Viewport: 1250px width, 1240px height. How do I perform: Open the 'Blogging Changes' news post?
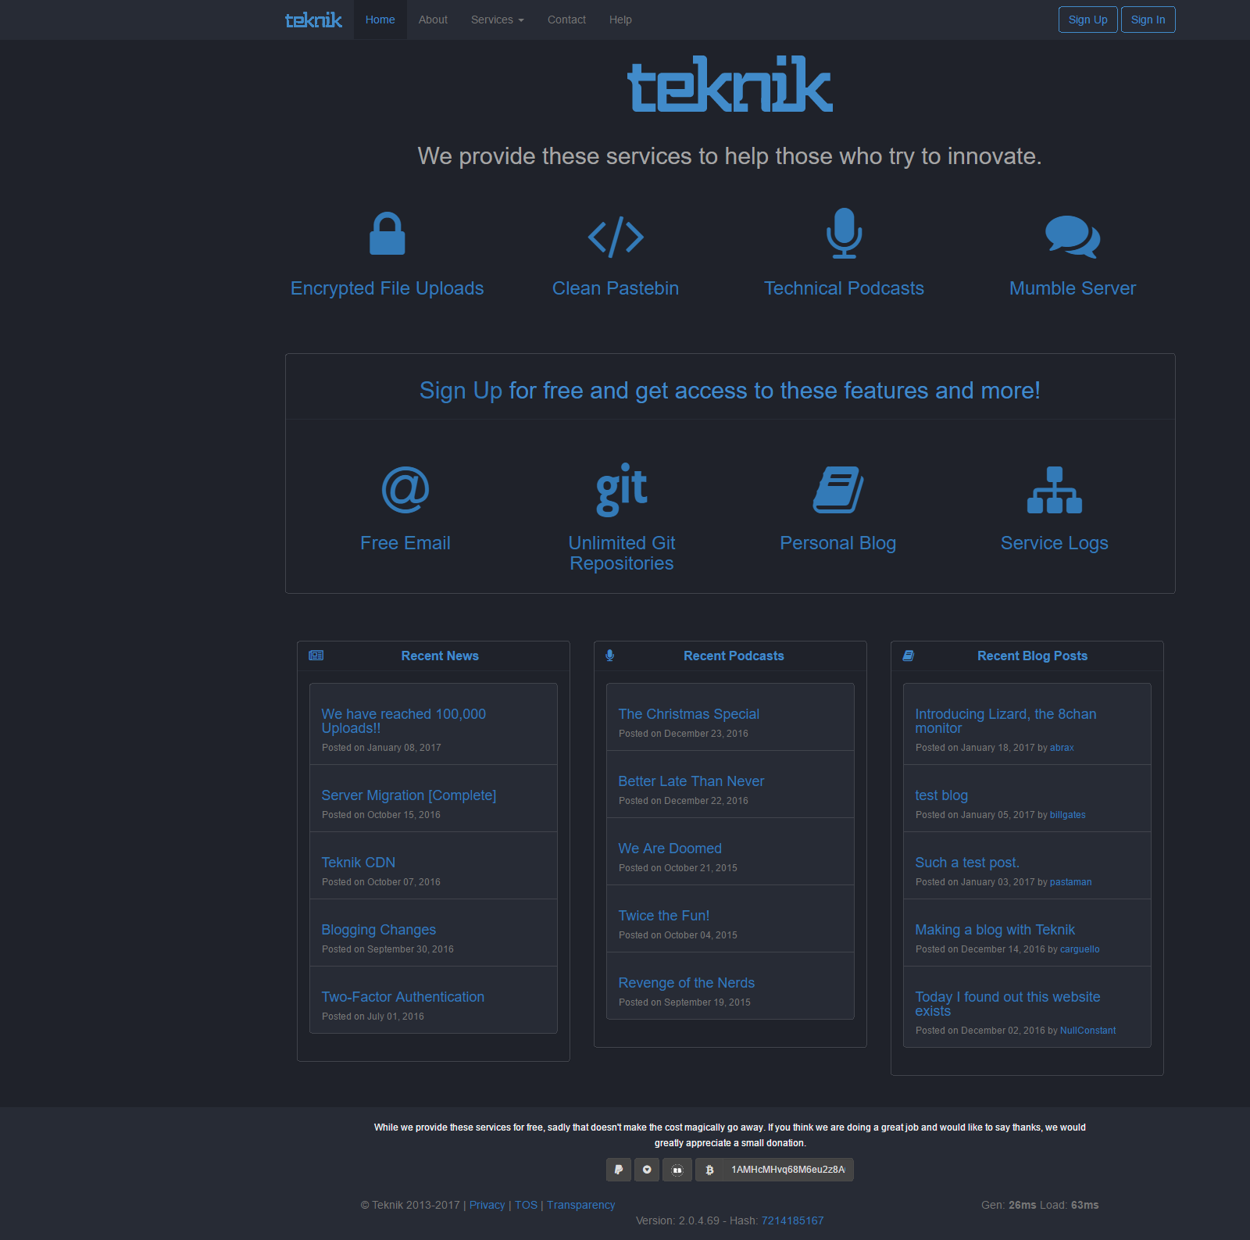[x=379, y=930]
